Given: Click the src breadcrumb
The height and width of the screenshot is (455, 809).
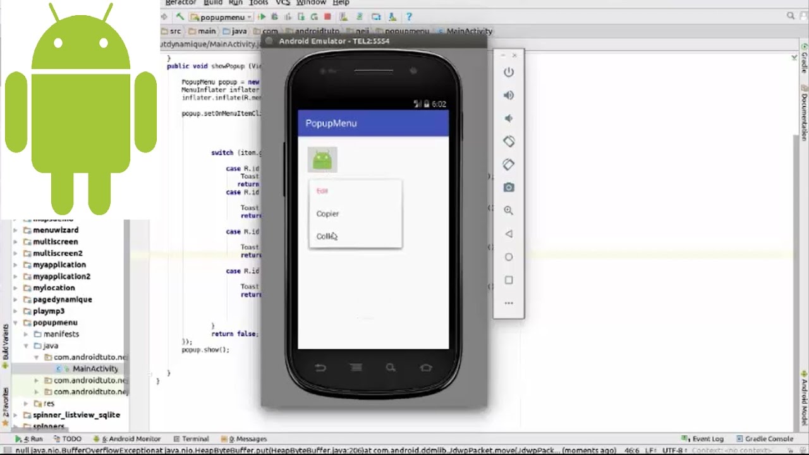Looking at the screenshot, I should 171,31.
